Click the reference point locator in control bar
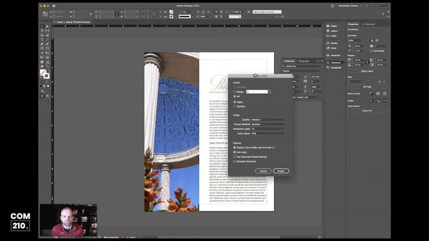This screenshot has width=429, height=241. (45, 14)
